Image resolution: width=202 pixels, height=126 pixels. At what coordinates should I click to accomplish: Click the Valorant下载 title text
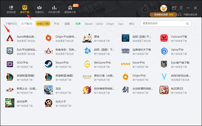pos(179,37)
